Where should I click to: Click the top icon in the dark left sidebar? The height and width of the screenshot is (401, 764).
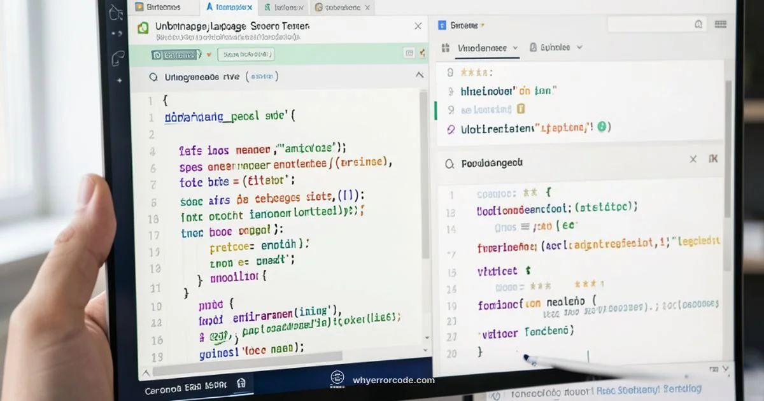[115, 12]
